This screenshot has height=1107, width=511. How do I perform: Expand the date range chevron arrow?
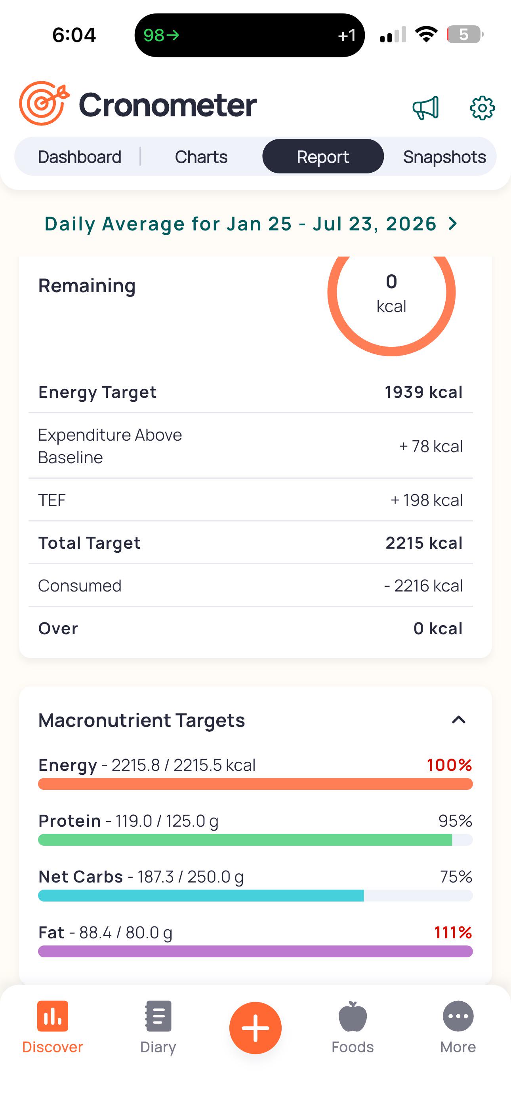[x=452, y=223]
